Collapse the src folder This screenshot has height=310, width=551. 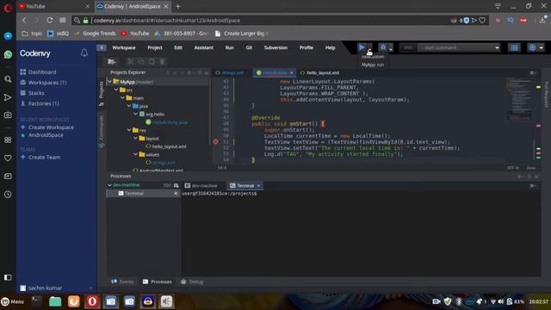coord(116,90)
